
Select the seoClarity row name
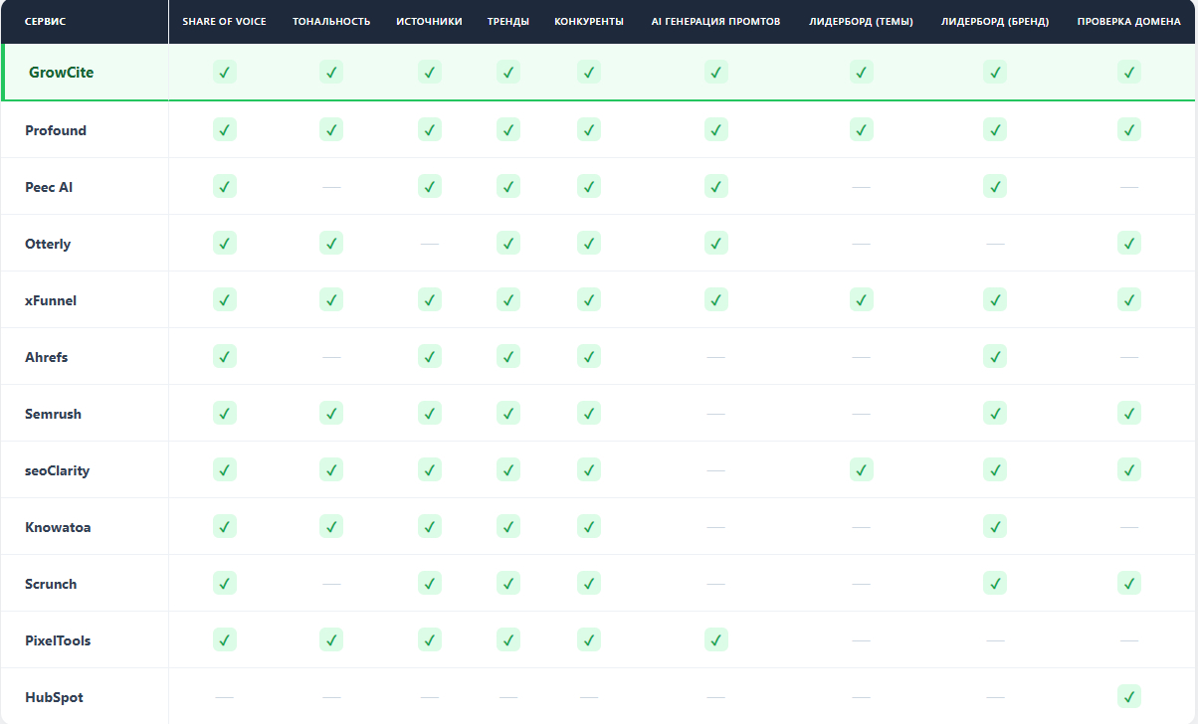tap(57, 470)
